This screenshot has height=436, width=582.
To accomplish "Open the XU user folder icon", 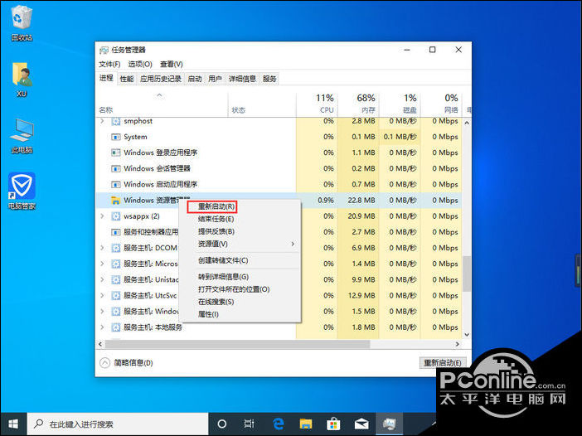I will [22, 79].
